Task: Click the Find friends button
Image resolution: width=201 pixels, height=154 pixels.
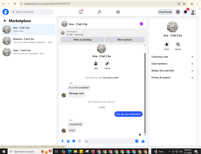Action: click(x=165, y=12)
